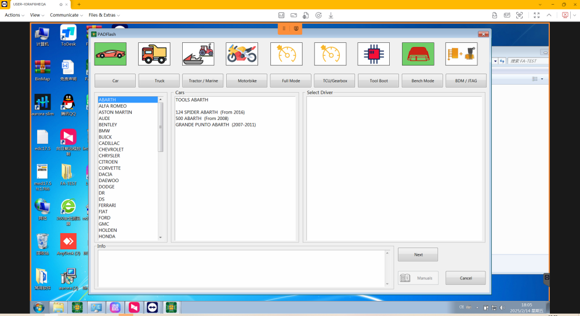Select the dump truck icon
The width and height of the screenshot is (580, 316).
pos(154,54)
